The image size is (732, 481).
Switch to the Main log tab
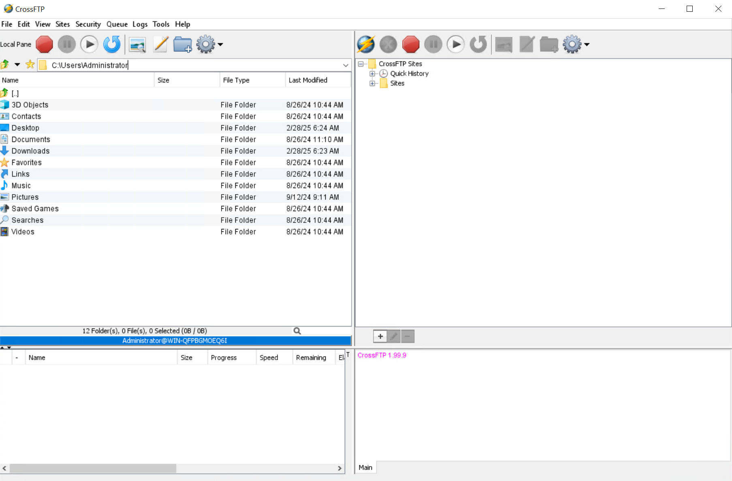click(365, 468)
